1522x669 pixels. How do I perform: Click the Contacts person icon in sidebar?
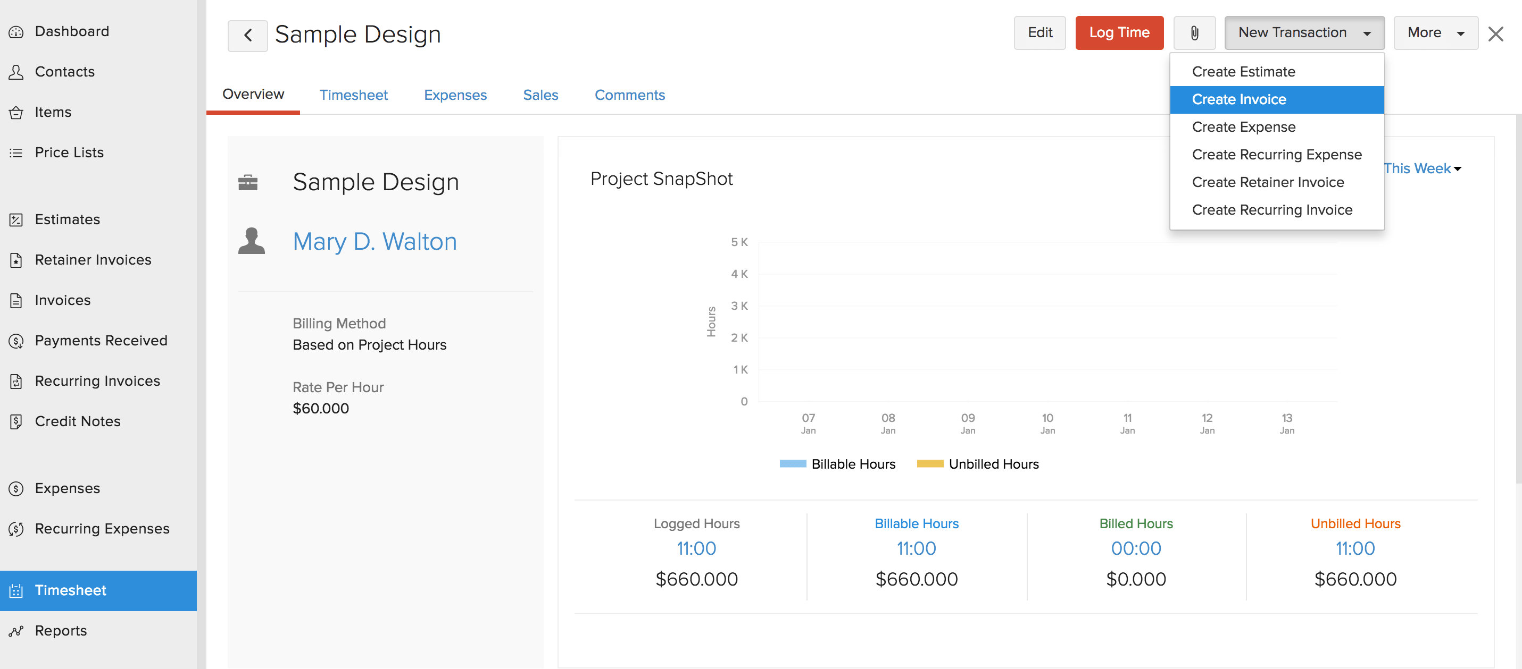click(x=16, y=72)
